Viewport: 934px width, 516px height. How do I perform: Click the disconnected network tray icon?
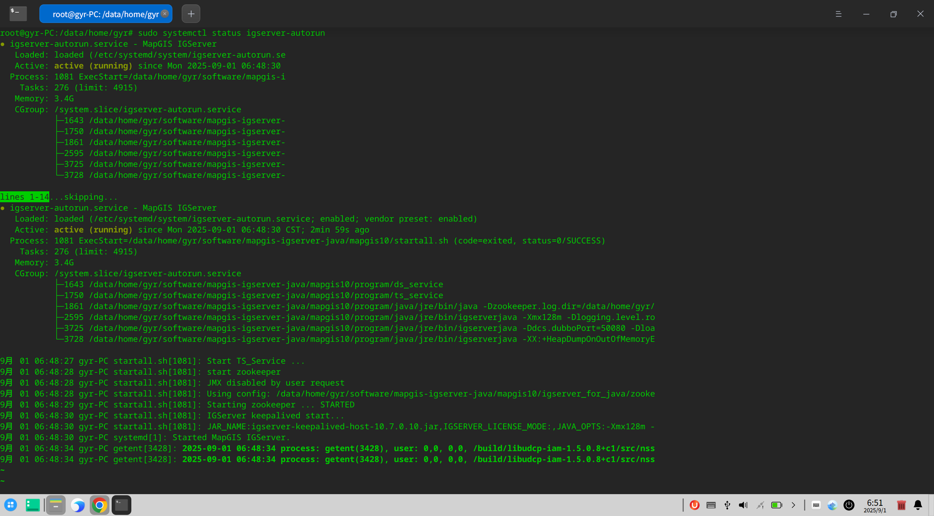pyautogui.click(x=760, y=505)
